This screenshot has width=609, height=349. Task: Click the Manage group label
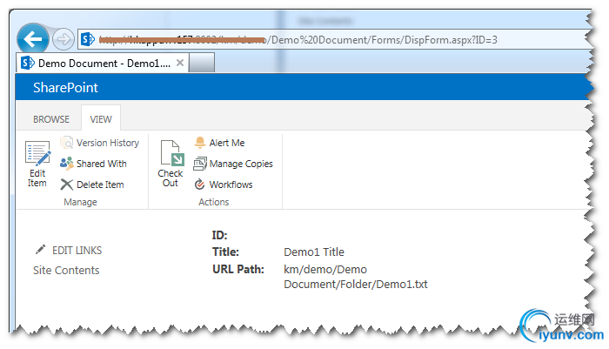[x=80, y=202]
